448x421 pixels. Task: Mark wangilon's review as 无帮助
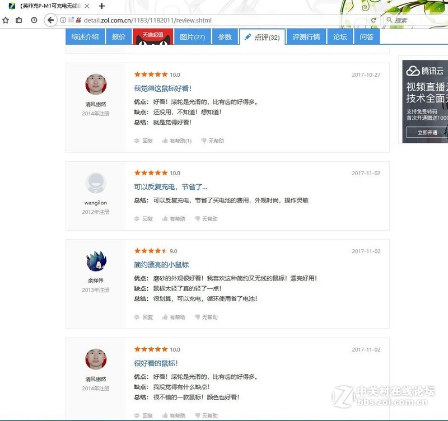(x=206, y=219)
